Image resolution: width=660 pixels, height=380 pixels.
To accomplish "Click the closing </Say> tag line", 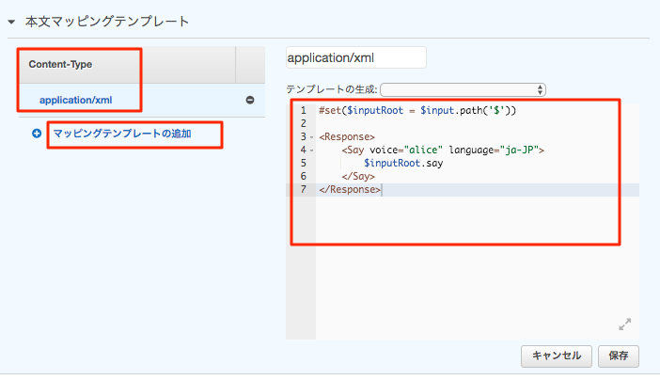I will tap(358, 177).
